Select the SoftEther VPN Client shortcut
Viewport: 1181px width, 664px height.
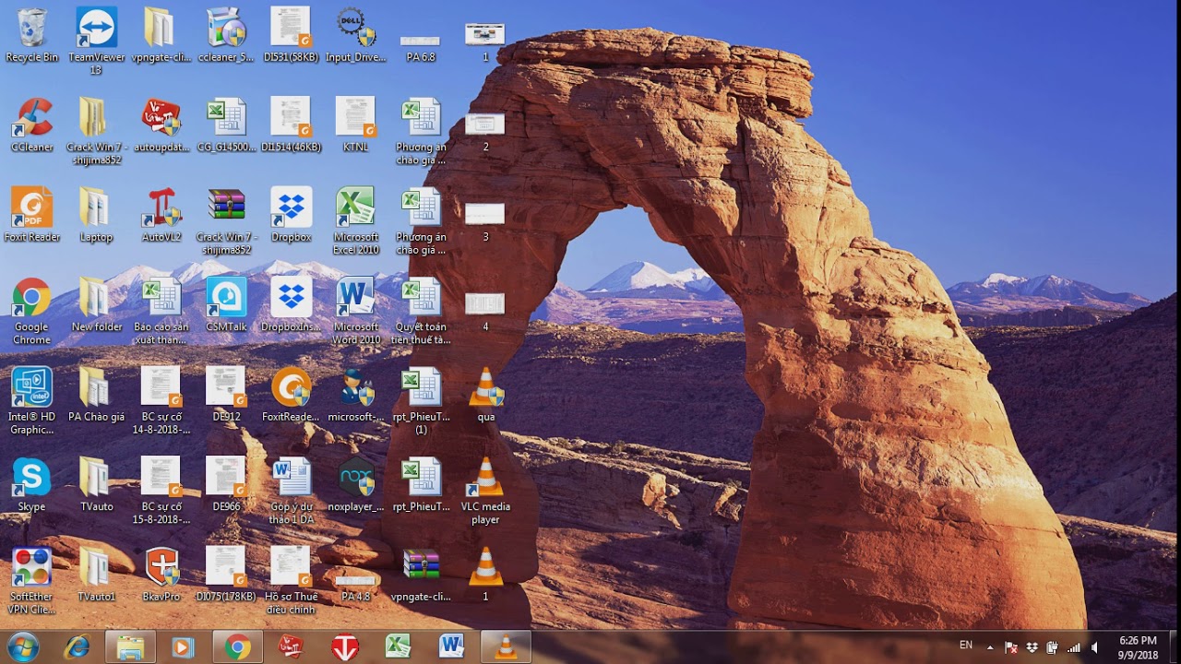click(x=31, y=581)
